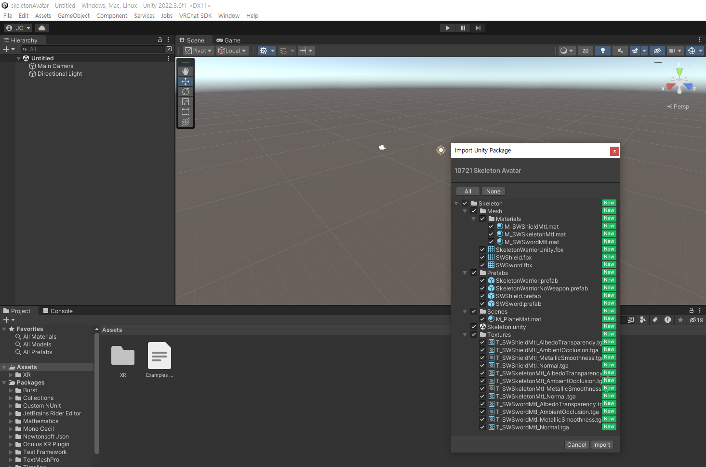Collapse Prefabs folder in import list
Screen dimensions: 706x467
coord(465,273)
